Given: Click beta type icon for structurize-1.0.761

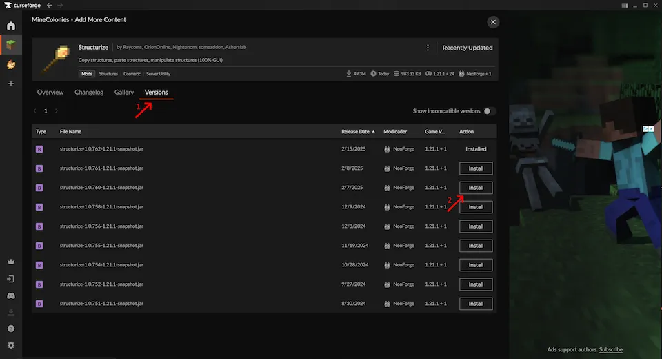Looking at the screenshot, I should tap(39, 168).
